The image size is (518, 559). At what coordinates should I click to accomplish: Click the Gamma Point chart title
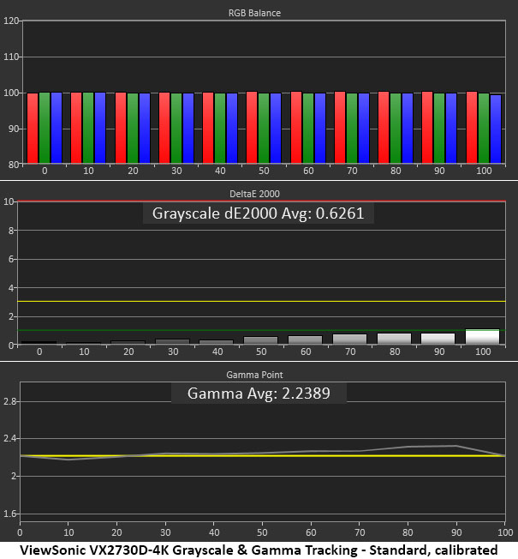click(254, 375)
